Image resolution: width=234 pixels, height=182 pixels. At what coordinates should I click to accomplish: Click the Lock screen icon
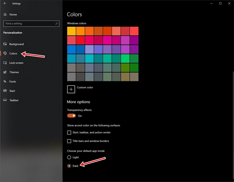click(x=5, y=63)
